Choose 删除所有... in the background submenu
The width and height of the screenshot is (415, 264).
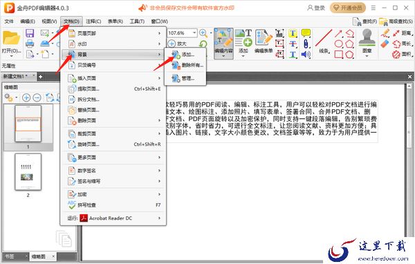185,65
